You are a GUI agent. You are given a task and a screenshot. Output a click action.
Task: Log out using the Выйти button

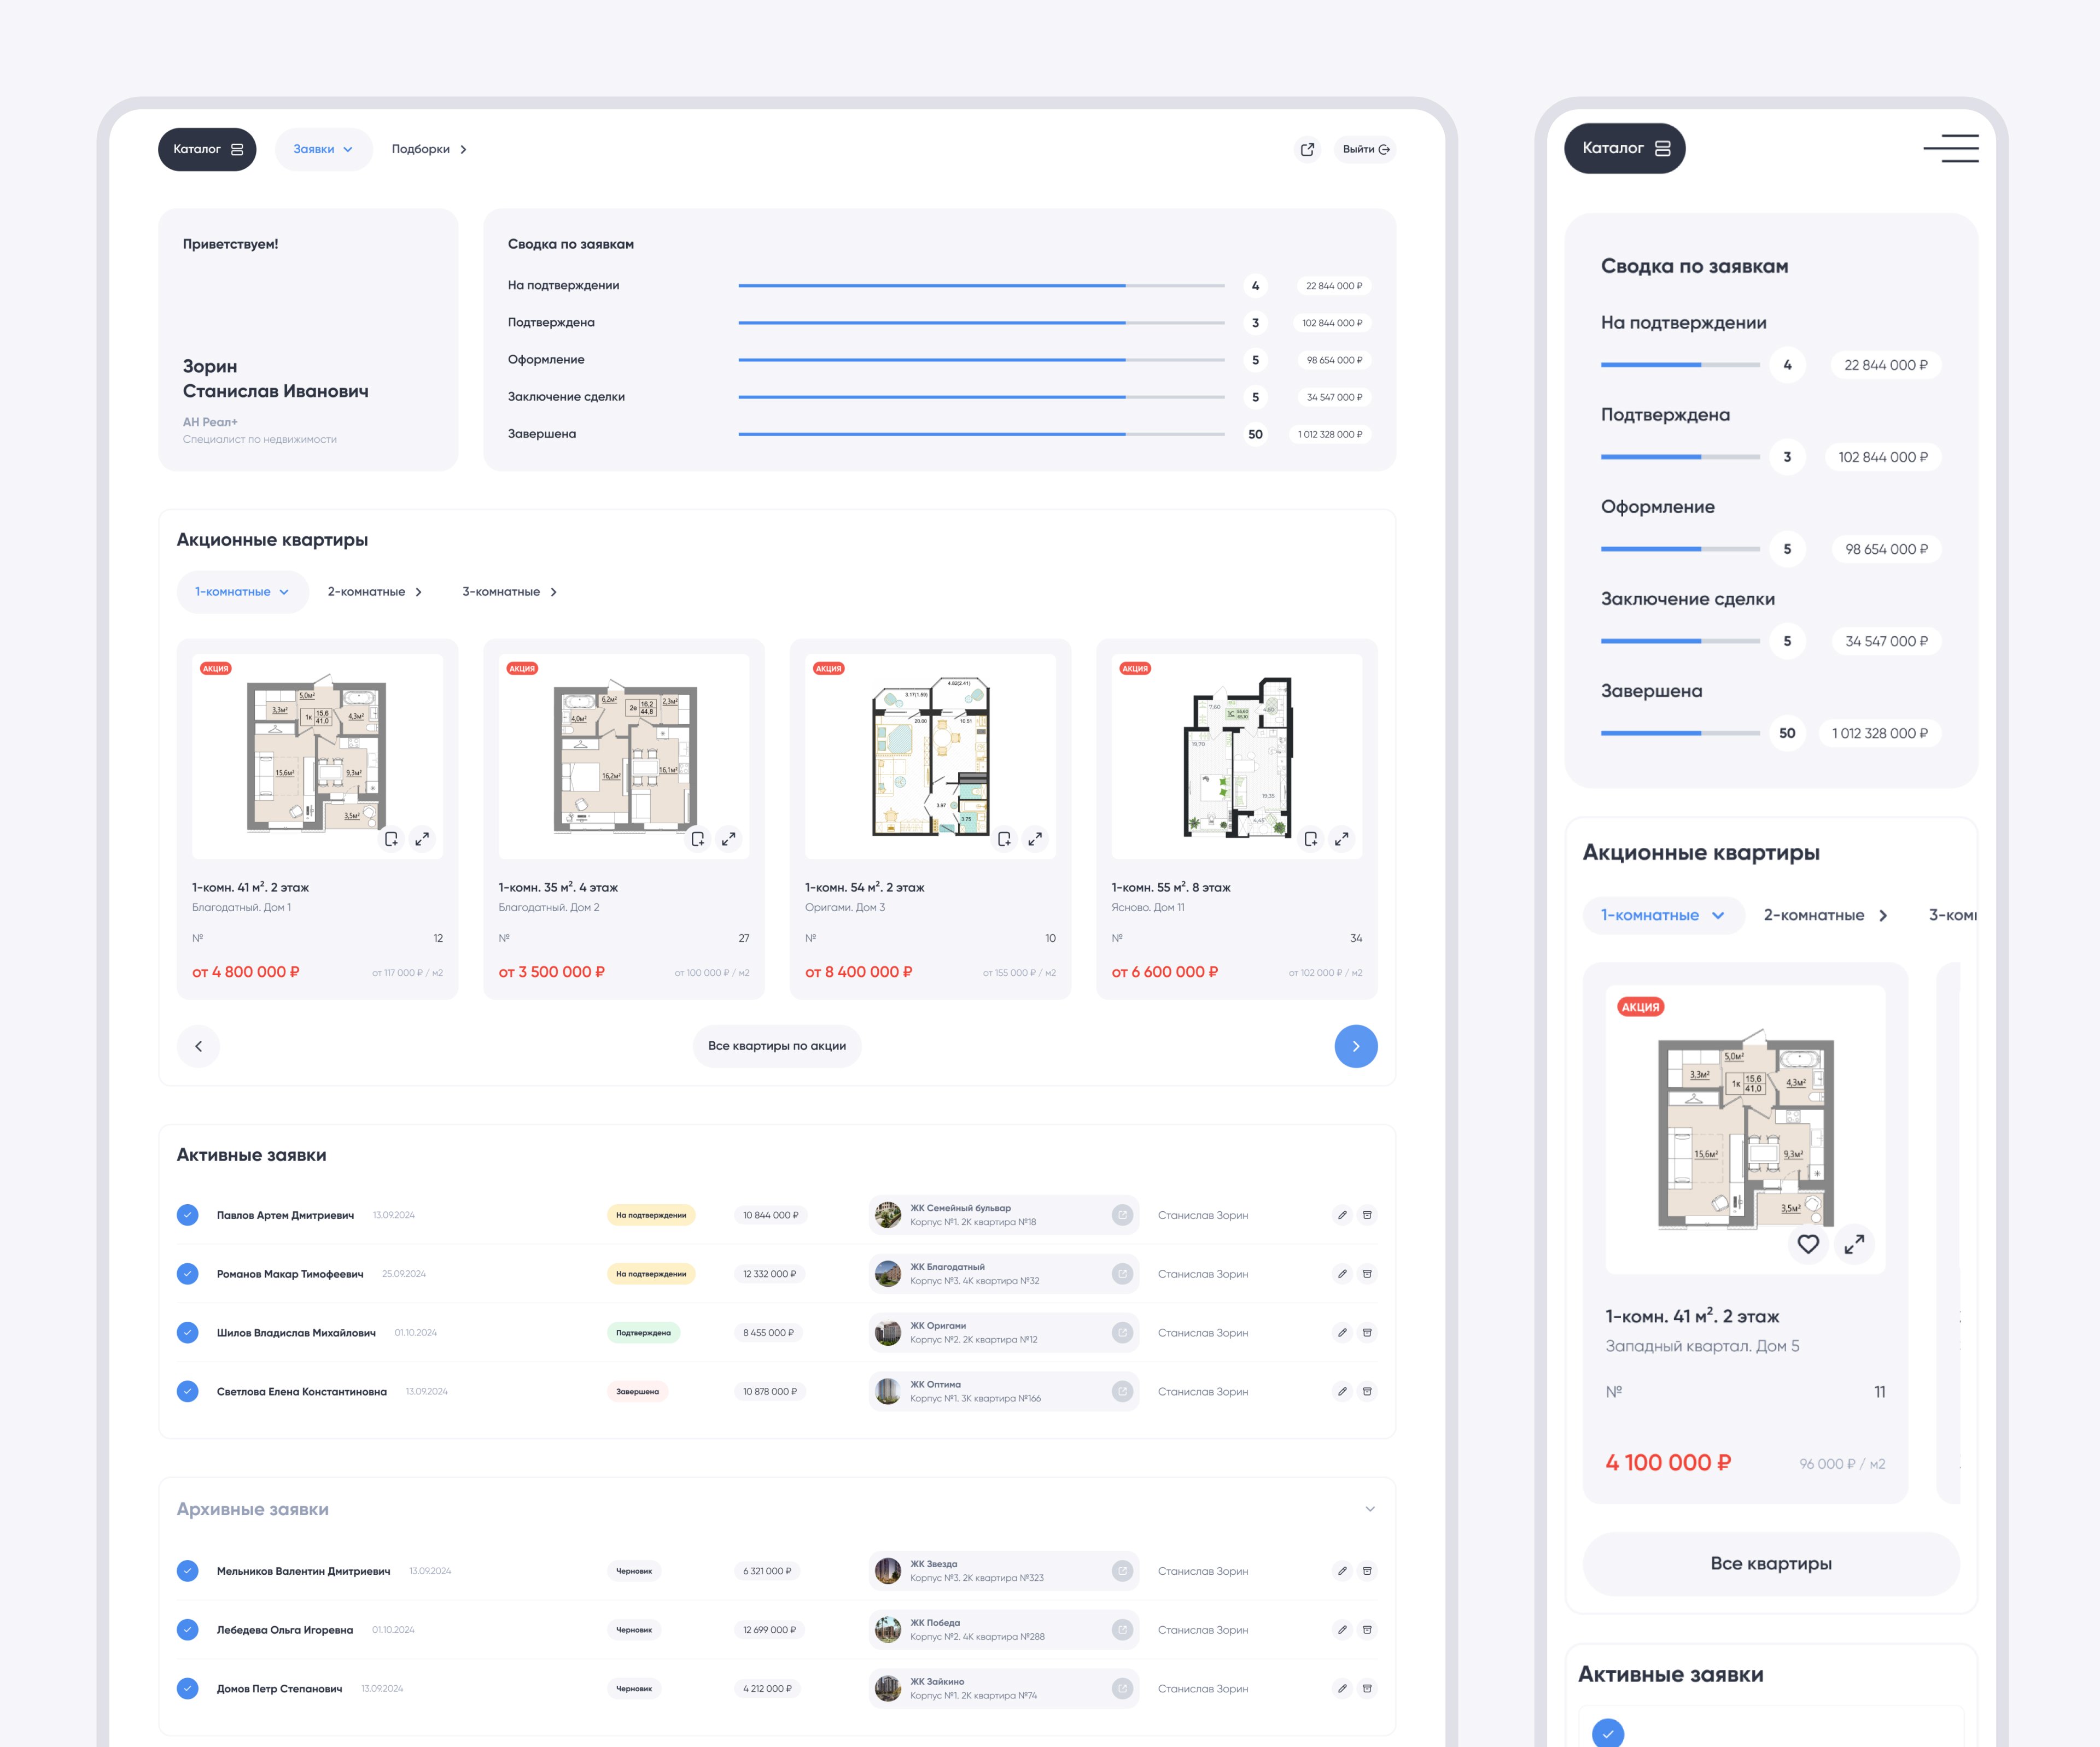(1365, 149)
